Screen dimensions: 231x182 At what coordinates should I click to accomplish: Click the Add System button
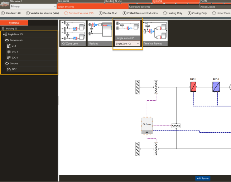[x=203, y=178]
